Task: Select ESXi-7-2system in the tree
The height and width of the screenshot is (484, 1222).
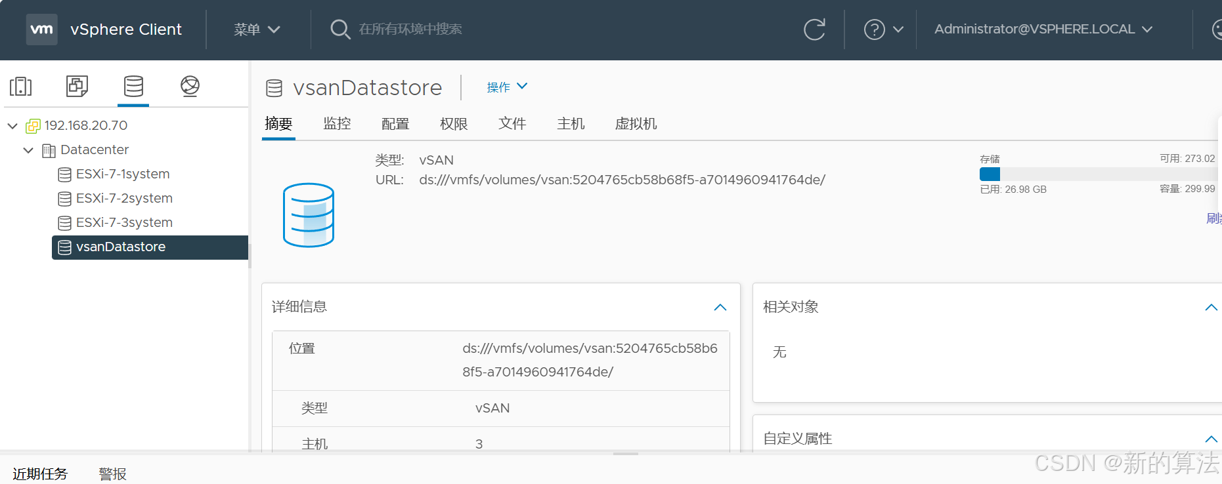Action: click(x=124, y=198)
